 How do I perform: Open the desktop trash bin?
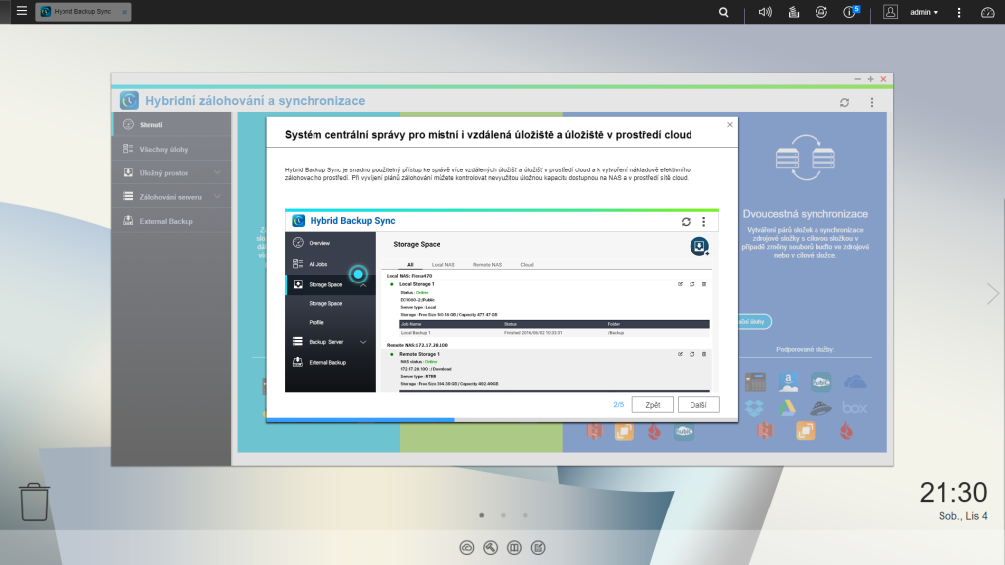tap(34, 502)
